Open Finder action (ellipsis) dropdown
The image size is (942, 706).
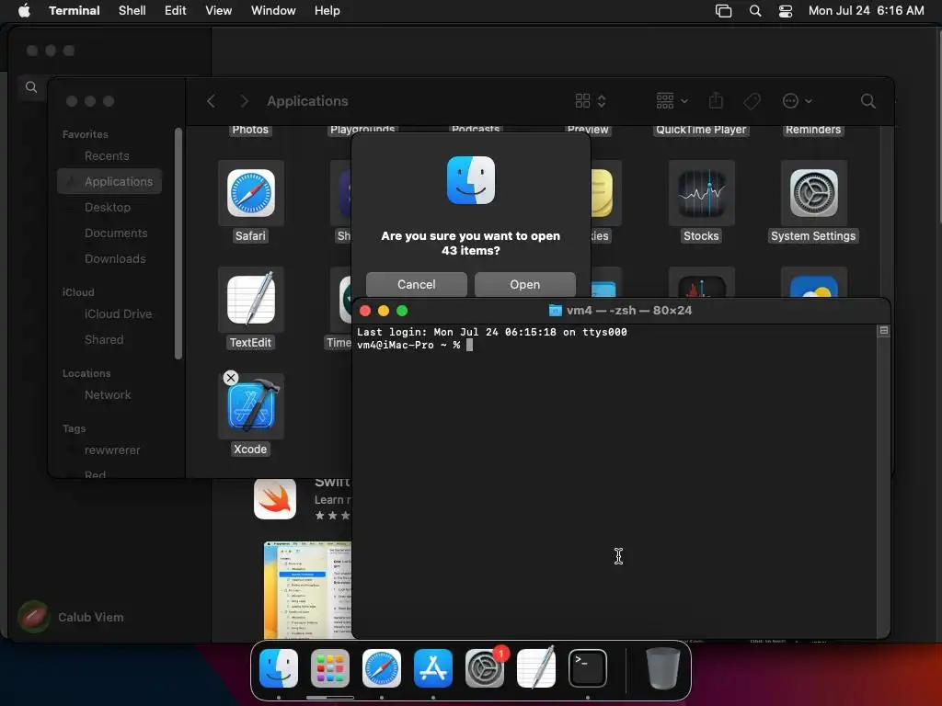[x=798, y=101]
